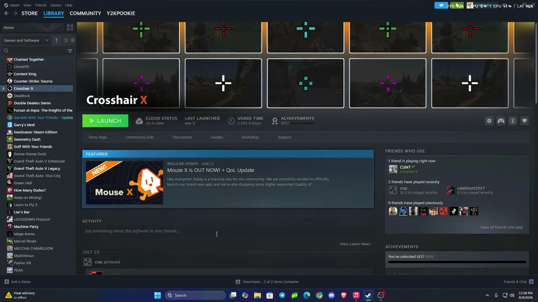Open the Guides link
Viewport: 538px width, 302px height.
217,137
